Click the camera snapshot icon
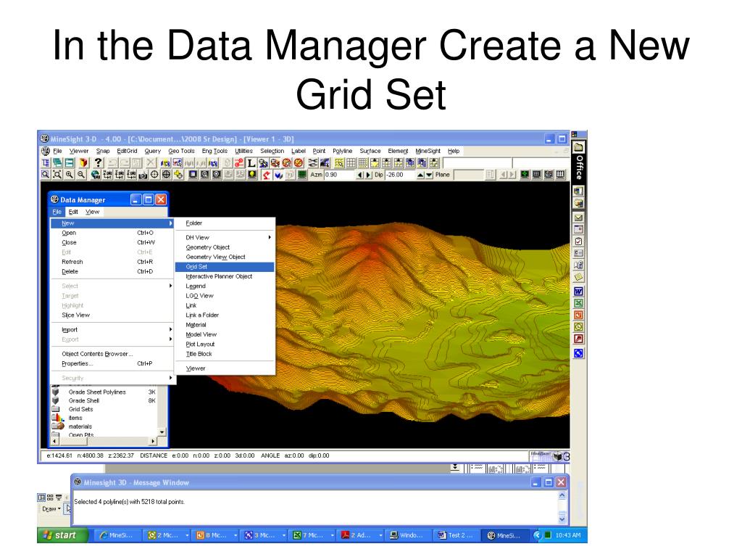742x557 pixels. 143,175
